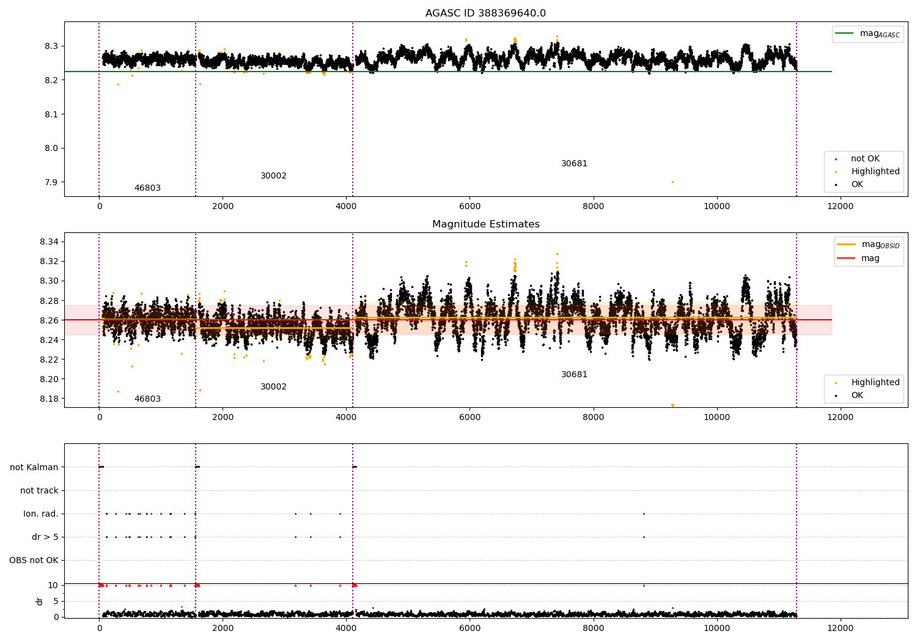The width and height of the screenshot is (917, 642).
Task: Click the 8.22 y-axis tick in middle plot
Action: pos(49,360)
